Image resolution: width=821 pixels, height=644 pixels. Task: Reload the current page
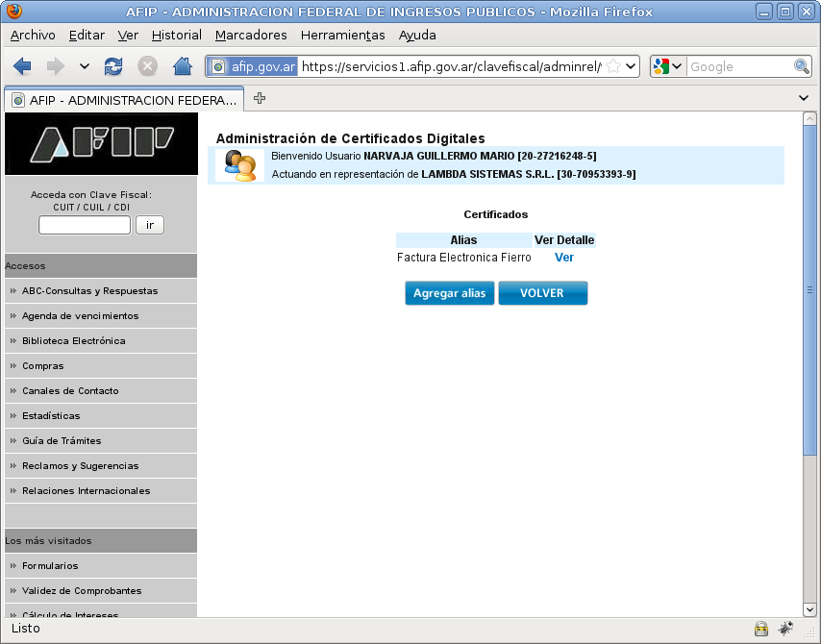pyautogui.click(x=113, y=66)
